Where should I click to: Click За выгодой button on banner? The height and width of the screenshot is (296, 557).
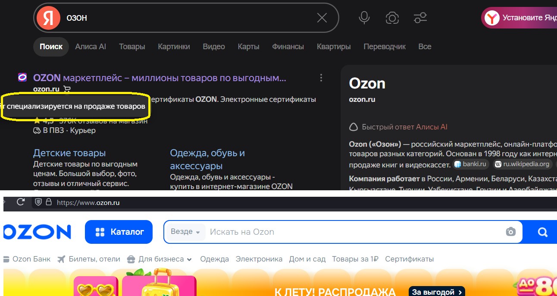437,292
